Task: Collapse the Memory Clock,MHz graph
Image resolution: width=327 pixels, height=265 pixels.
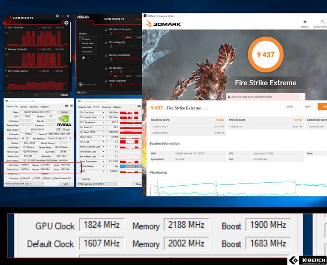Action: [5, 49]
